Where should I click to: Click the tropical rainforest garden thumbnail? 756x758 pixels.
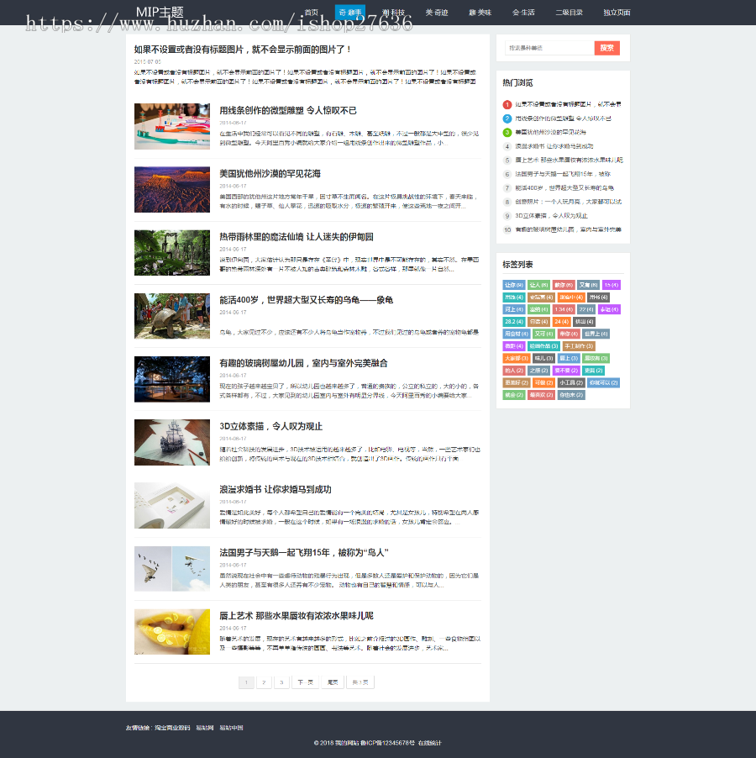(x=172, y=253)
